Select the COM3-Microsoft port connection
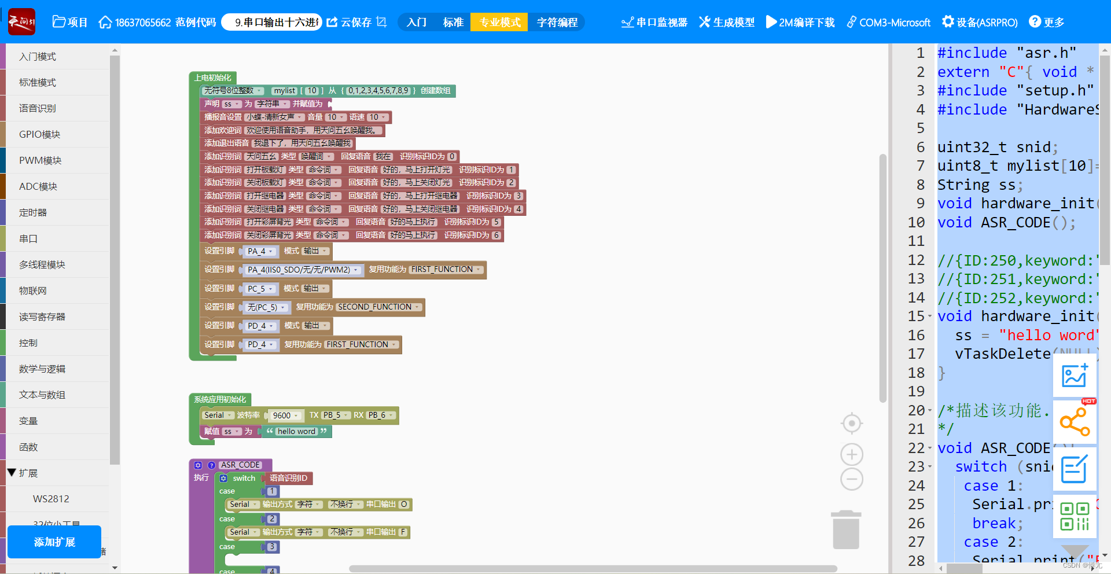The height and width of the screenshot is (574, 1111). tap(888, 22)
